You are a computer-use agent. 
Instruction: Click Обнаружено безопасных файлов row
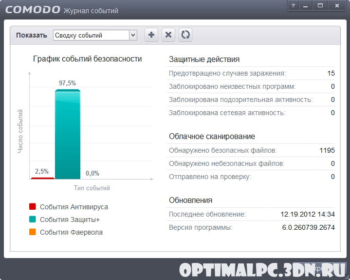point(251,150)
